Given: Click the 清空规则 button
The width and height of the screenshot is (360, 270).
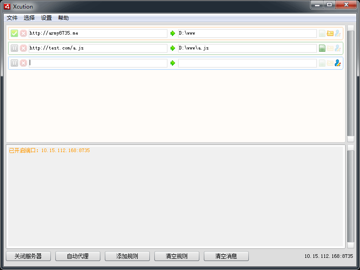Looking at the screenshot, I should (x=177, y=256).
